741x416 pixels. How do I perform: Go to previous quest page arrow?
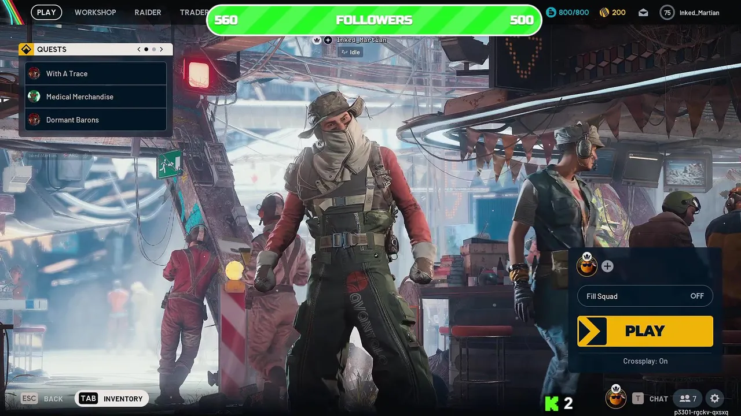[139, 50]
